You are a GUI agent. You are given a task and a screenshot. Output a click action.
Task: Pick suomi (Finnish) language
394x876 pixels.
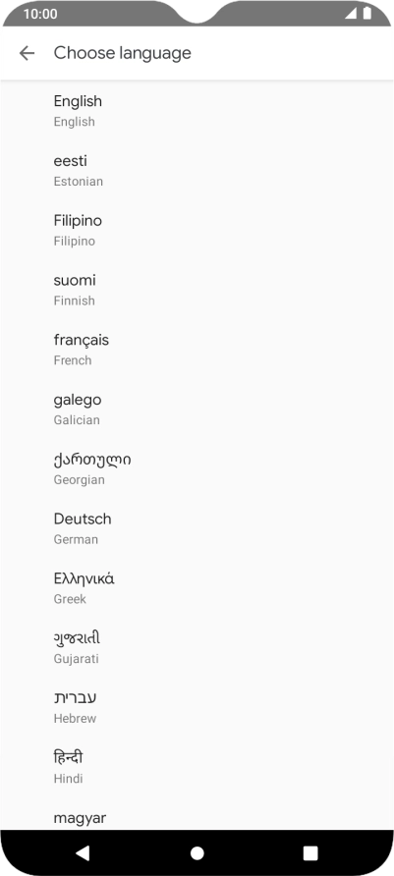[197, 290]
